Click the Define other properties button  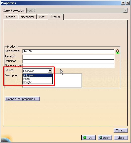pyautogui.click(x=22, y=99)
